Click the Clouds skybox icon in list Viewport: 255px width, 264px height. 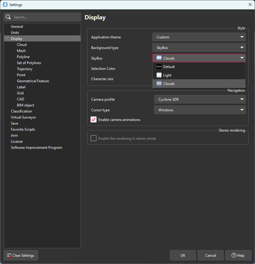pos(159,84)
